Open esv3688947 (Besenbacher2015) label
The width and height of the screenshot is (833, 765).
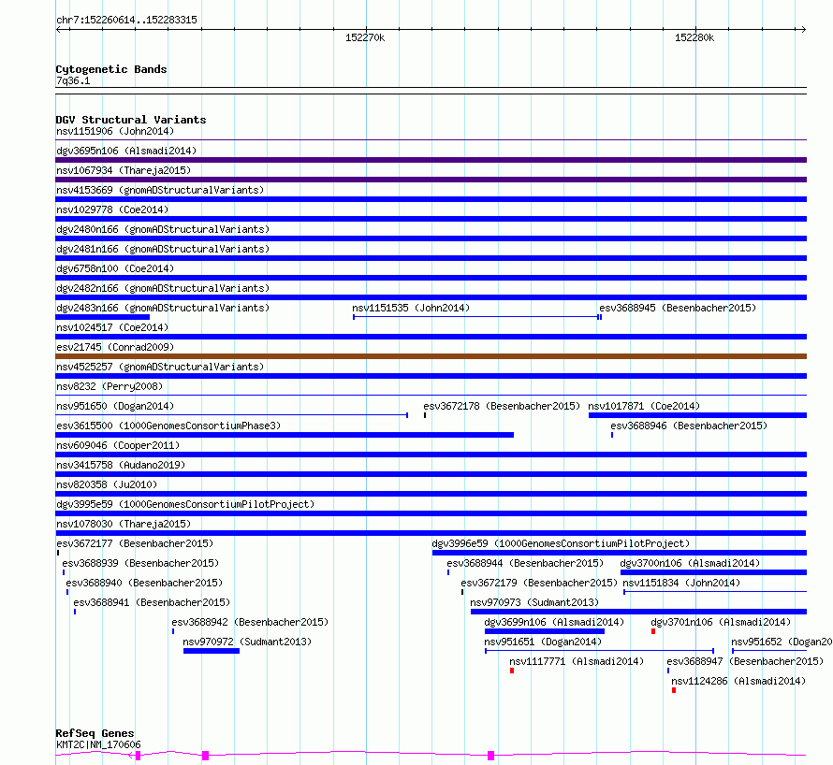pyautogui.click(x=745, y=661)
